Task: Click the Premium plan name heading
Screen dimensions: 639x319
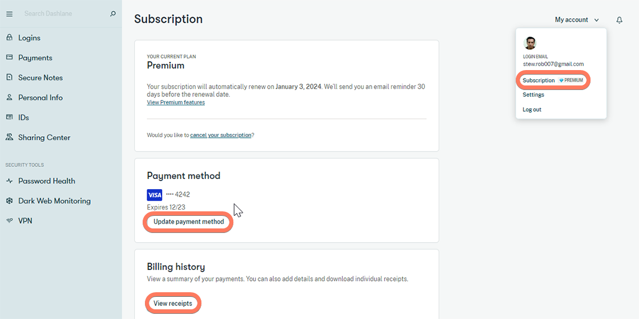Action: pyautogui.click(x=166, y=66)
